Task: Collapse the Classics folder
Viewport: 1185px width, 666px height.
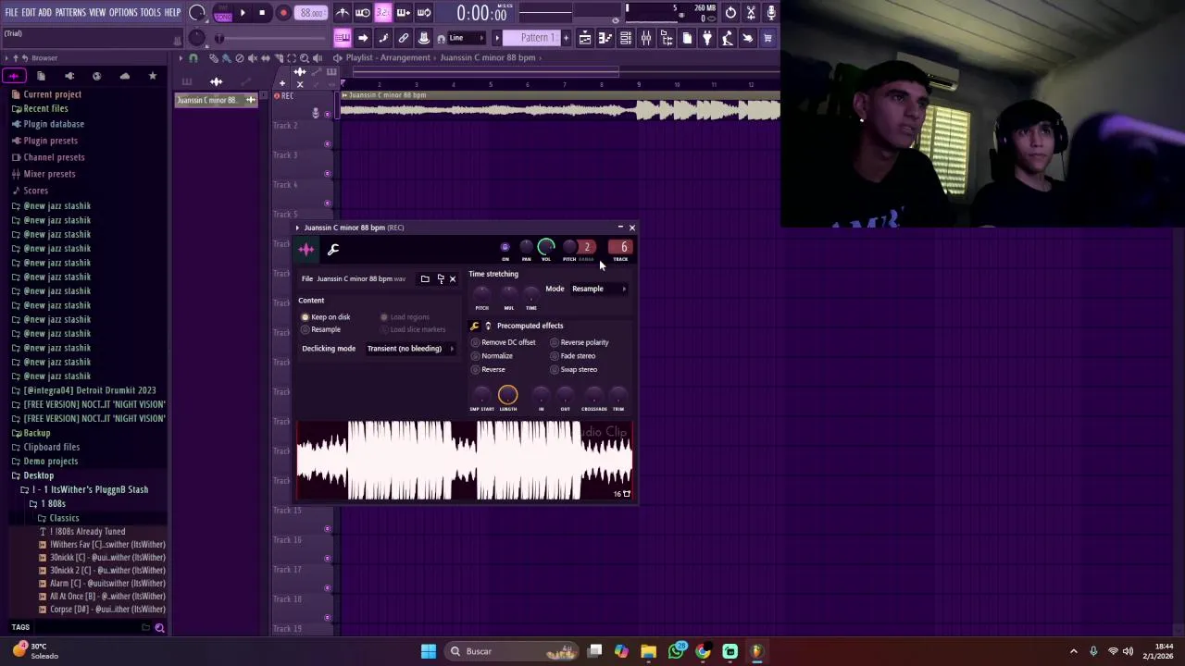Action: pos(64,518)
